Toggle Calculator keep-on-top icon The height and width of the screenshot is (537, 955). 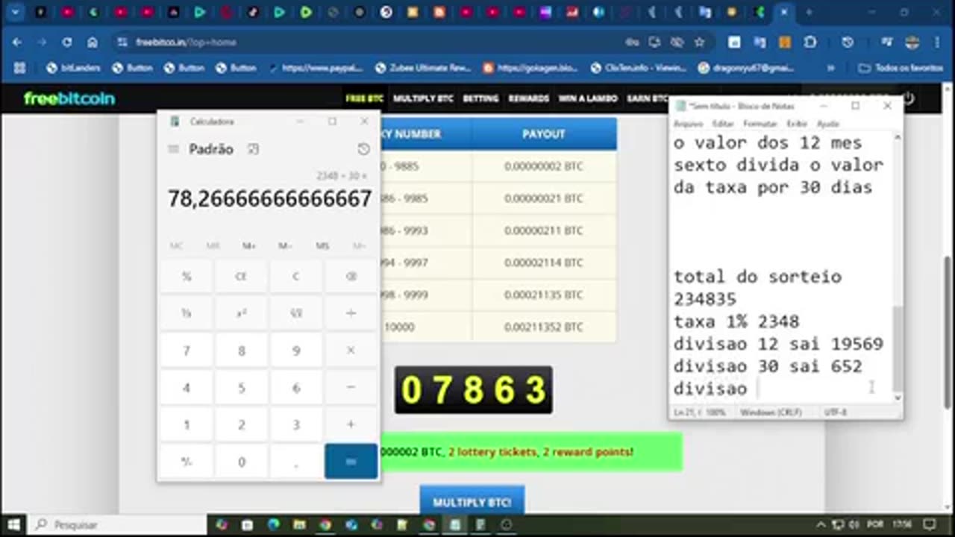253,149
